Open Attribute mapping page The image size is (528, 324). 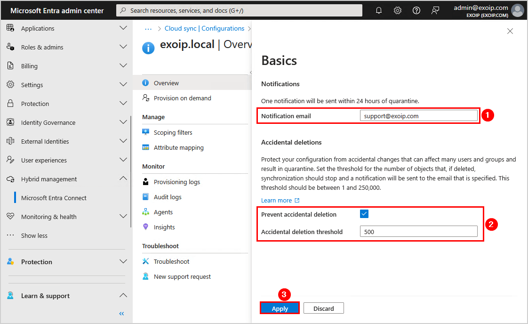click(x=178, y=148)
